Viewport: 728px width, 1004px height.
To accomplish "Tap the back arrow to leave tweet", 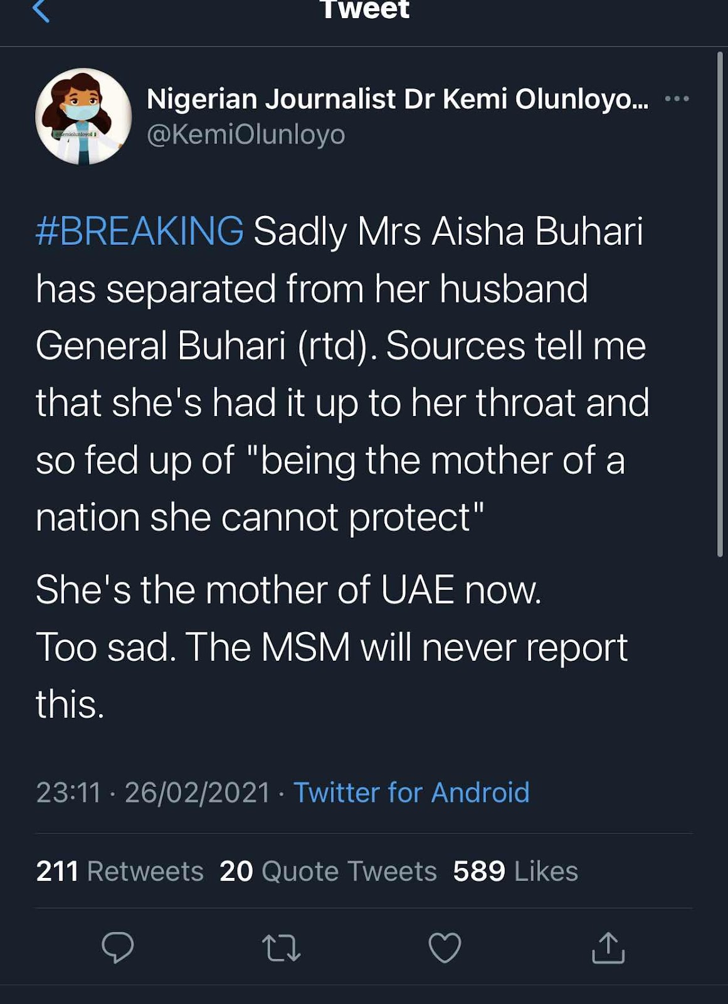I will point(41,11).
